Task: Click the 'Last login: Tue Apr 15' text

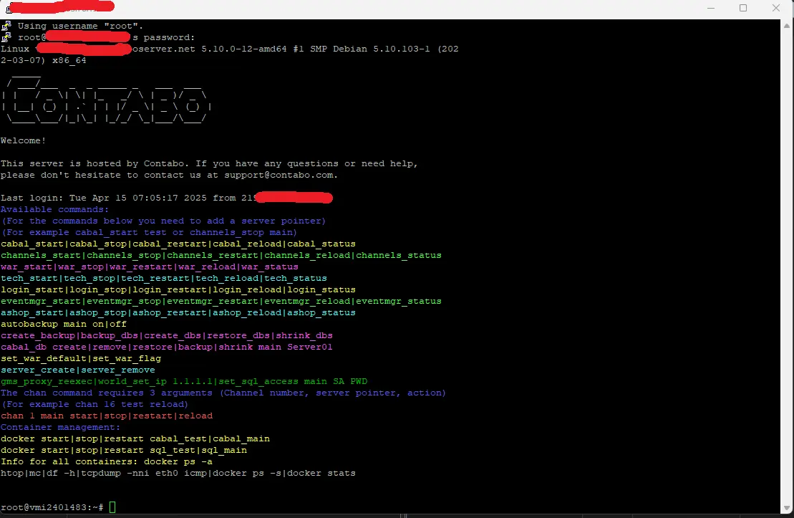Action: (64, 198)
